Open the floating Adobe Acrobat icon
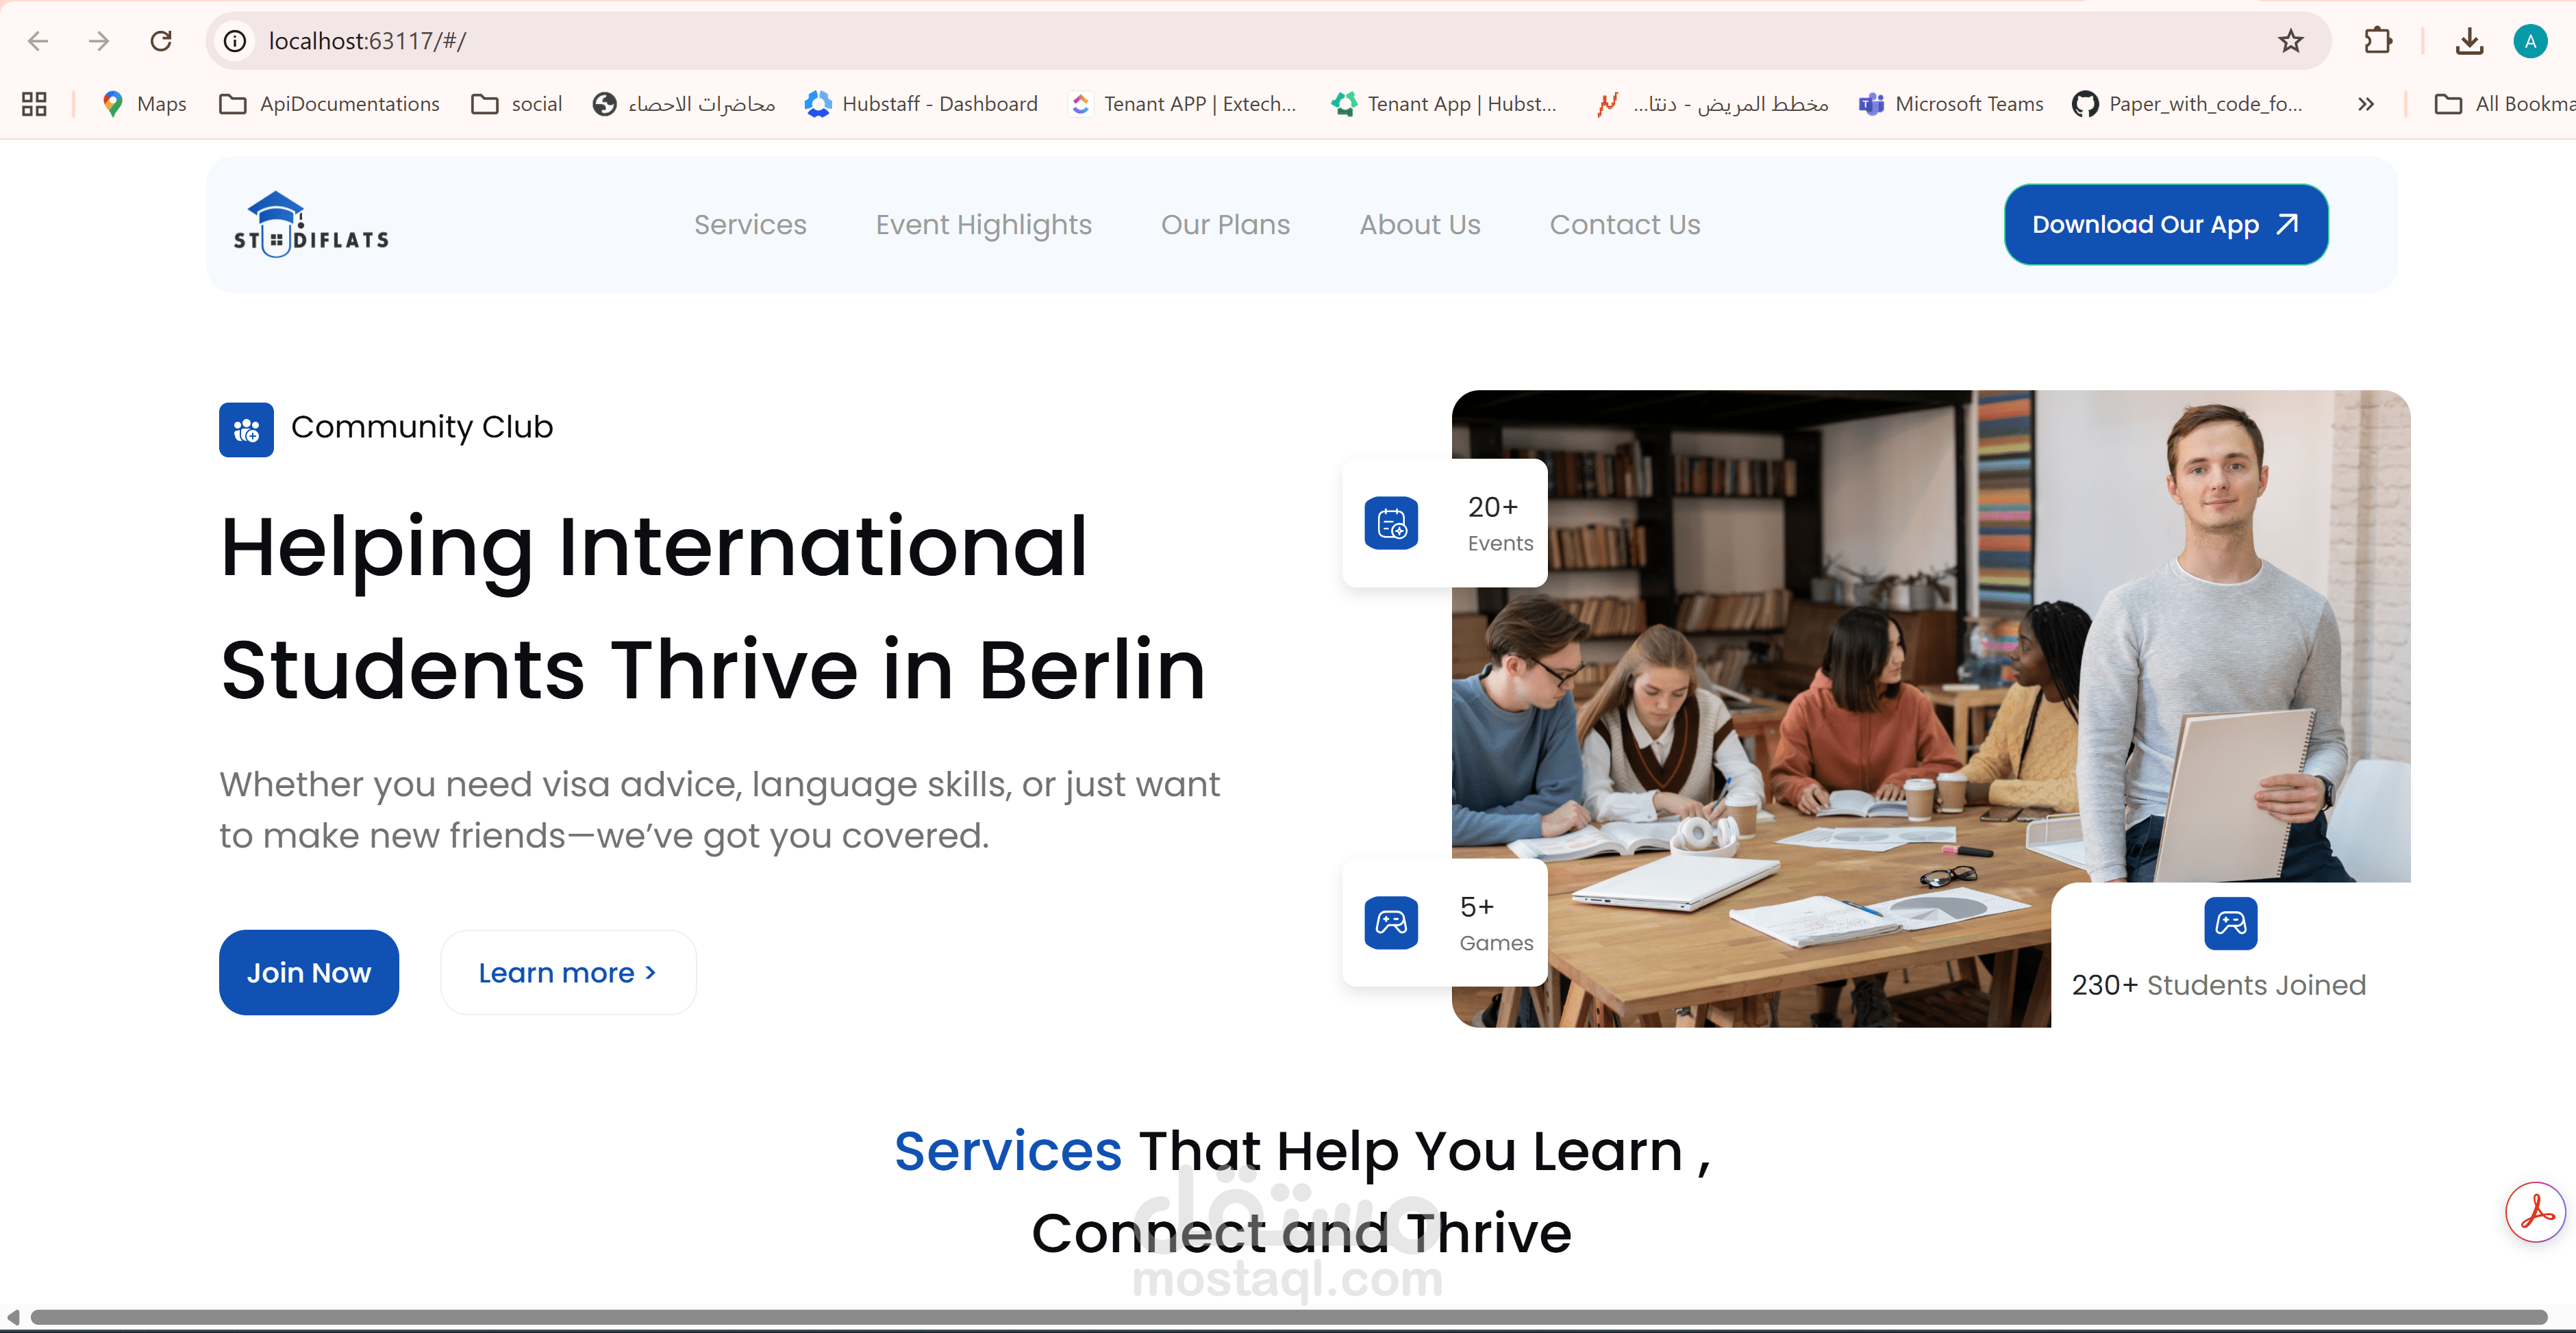 pos(2537,1211)
